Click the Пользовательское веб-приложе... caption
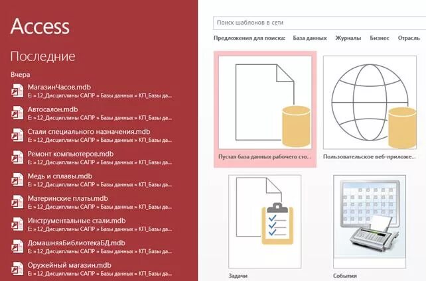The height and width of the screenshot is (281, 426). 369,157
